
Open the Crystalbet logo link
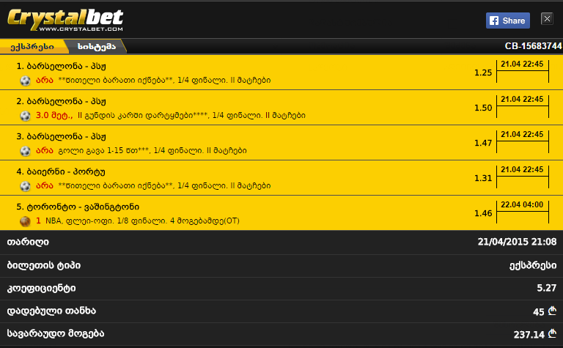click(x=65, y=20)
